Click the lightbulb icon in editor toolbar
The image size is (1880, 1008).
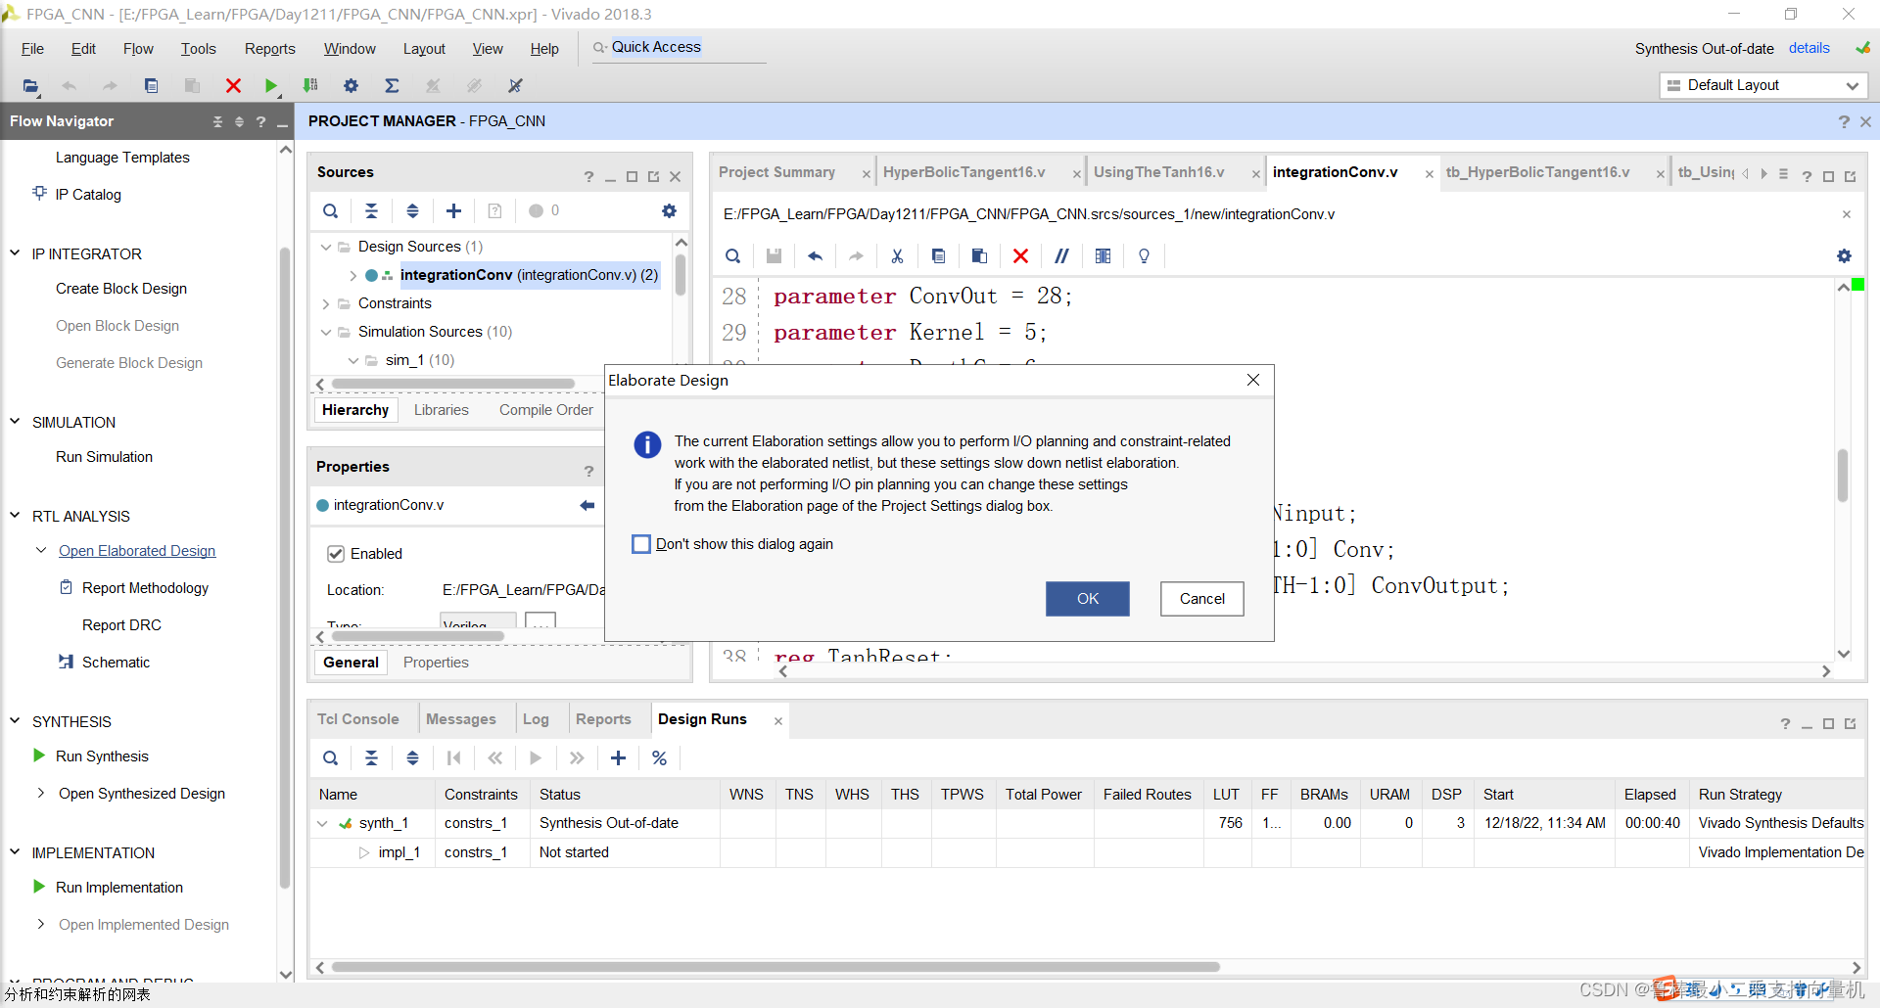coord(1144,256)
